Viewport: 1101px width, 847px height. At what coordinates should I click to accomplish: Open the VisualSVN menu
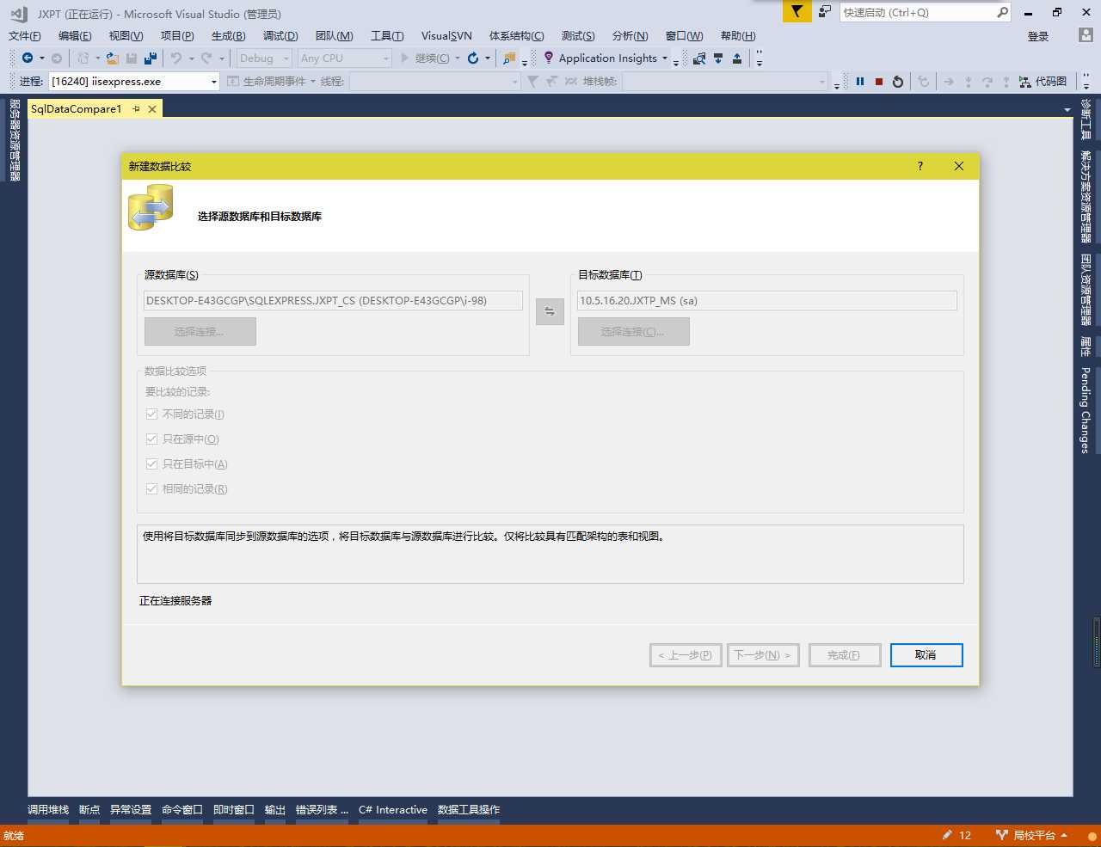pyautogui.click(x=446, y=35)
